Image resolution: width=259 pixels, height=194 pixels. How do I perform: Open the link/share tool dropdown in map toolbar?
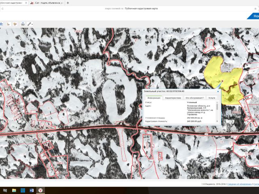30,24
